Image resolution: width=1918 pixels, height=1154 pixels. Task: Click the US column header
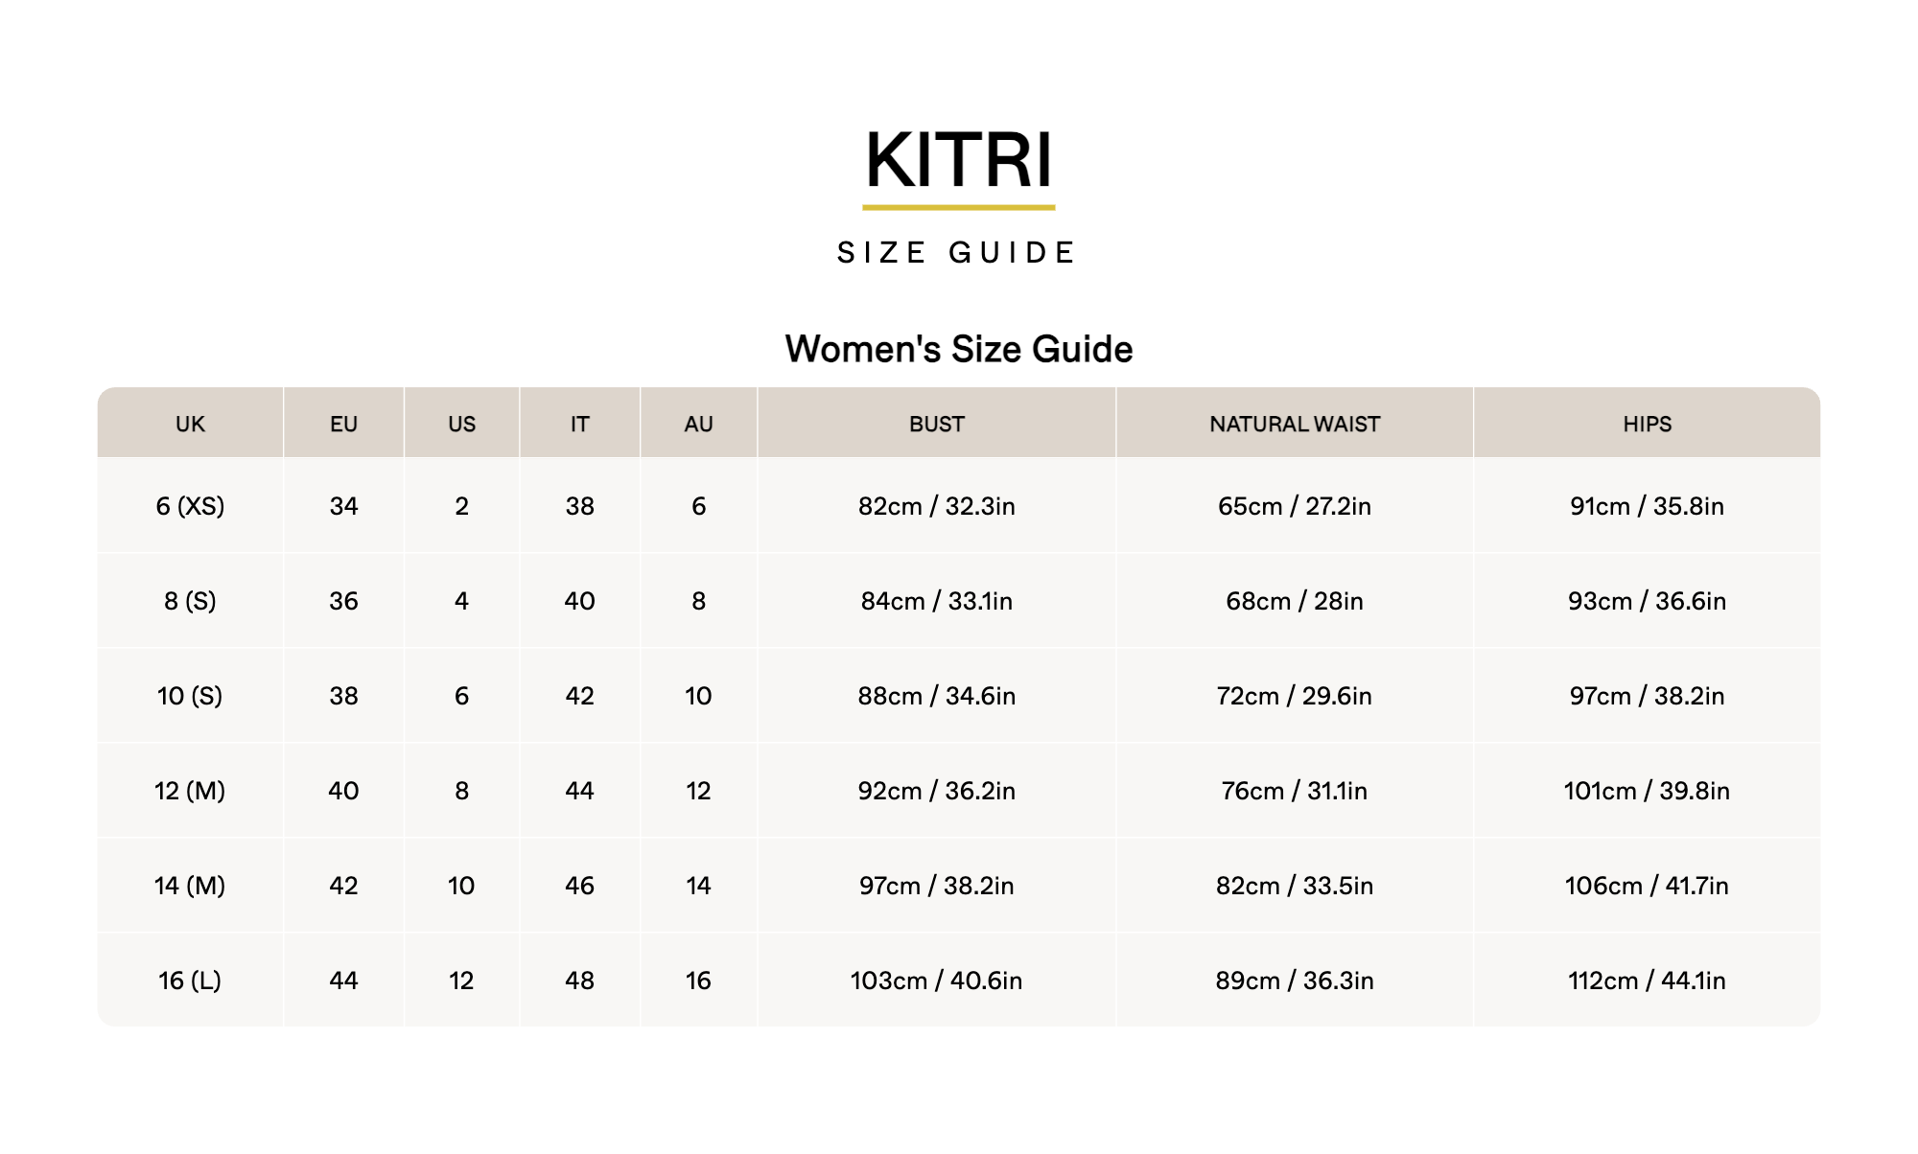pos(461,424)
